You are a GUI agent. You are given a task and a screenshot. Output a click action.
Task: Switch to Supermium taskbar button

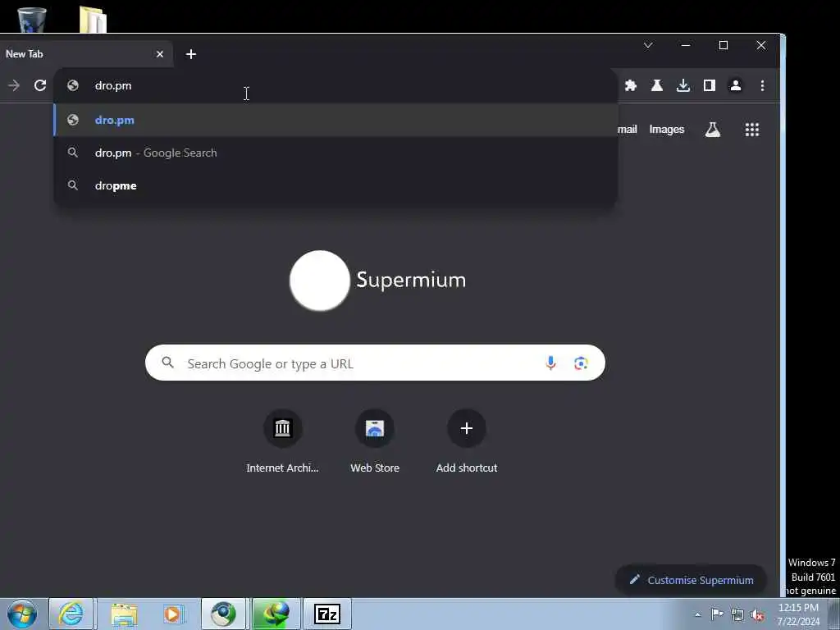(x=223, y=614)
